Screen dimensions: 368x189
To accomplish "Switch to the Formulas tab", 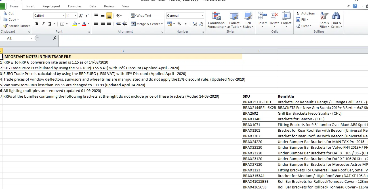I will (75, 6).
